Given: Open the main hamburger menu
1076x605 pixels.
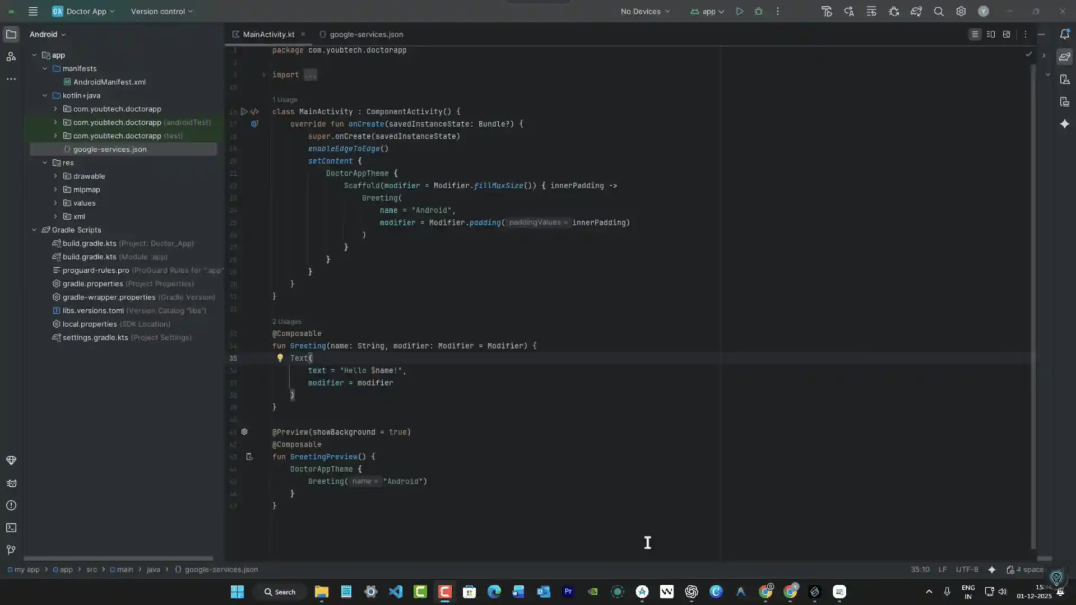Looking at the screenshot, I should coord(33,11).
